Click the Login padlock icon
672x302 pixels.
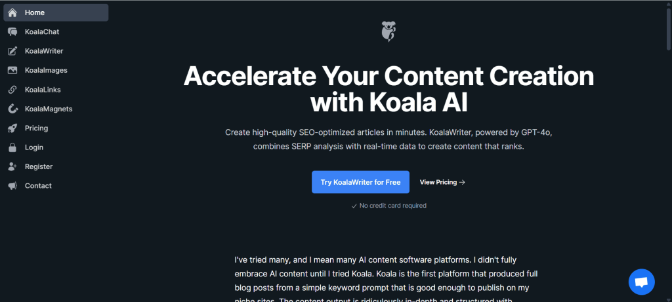(x=12, y=147)
